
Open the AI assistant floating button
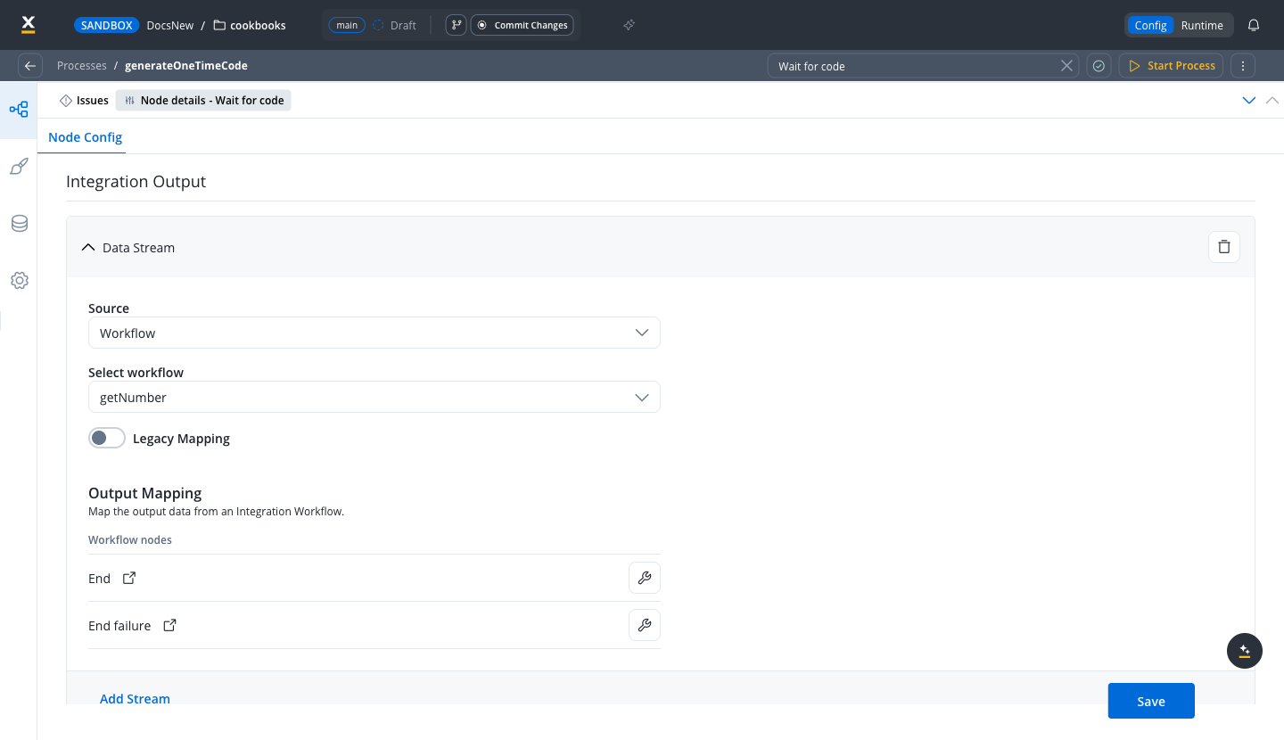[x=1245, y=651]
